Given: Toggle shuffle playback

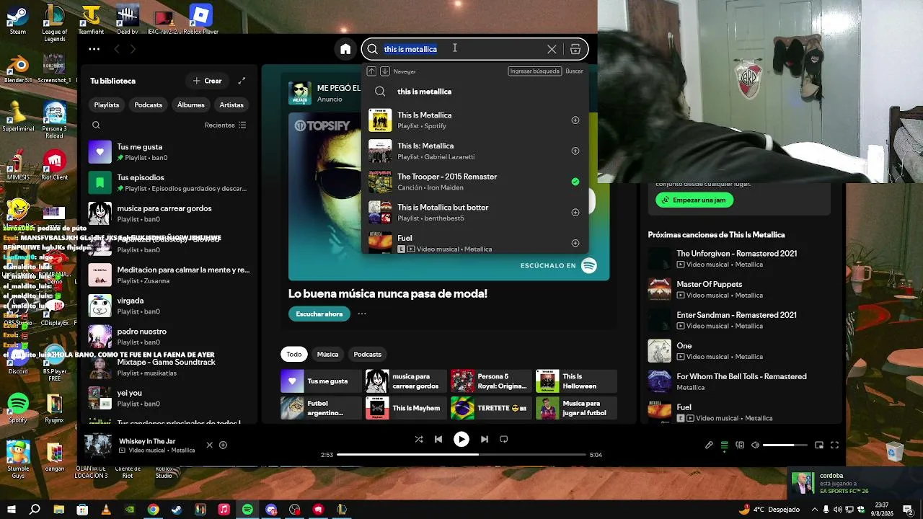Looking at the screenshot, I should (x=419, y=439).
